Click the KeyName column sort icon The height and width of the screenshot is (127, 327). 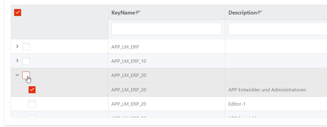(x=138, y=13)
